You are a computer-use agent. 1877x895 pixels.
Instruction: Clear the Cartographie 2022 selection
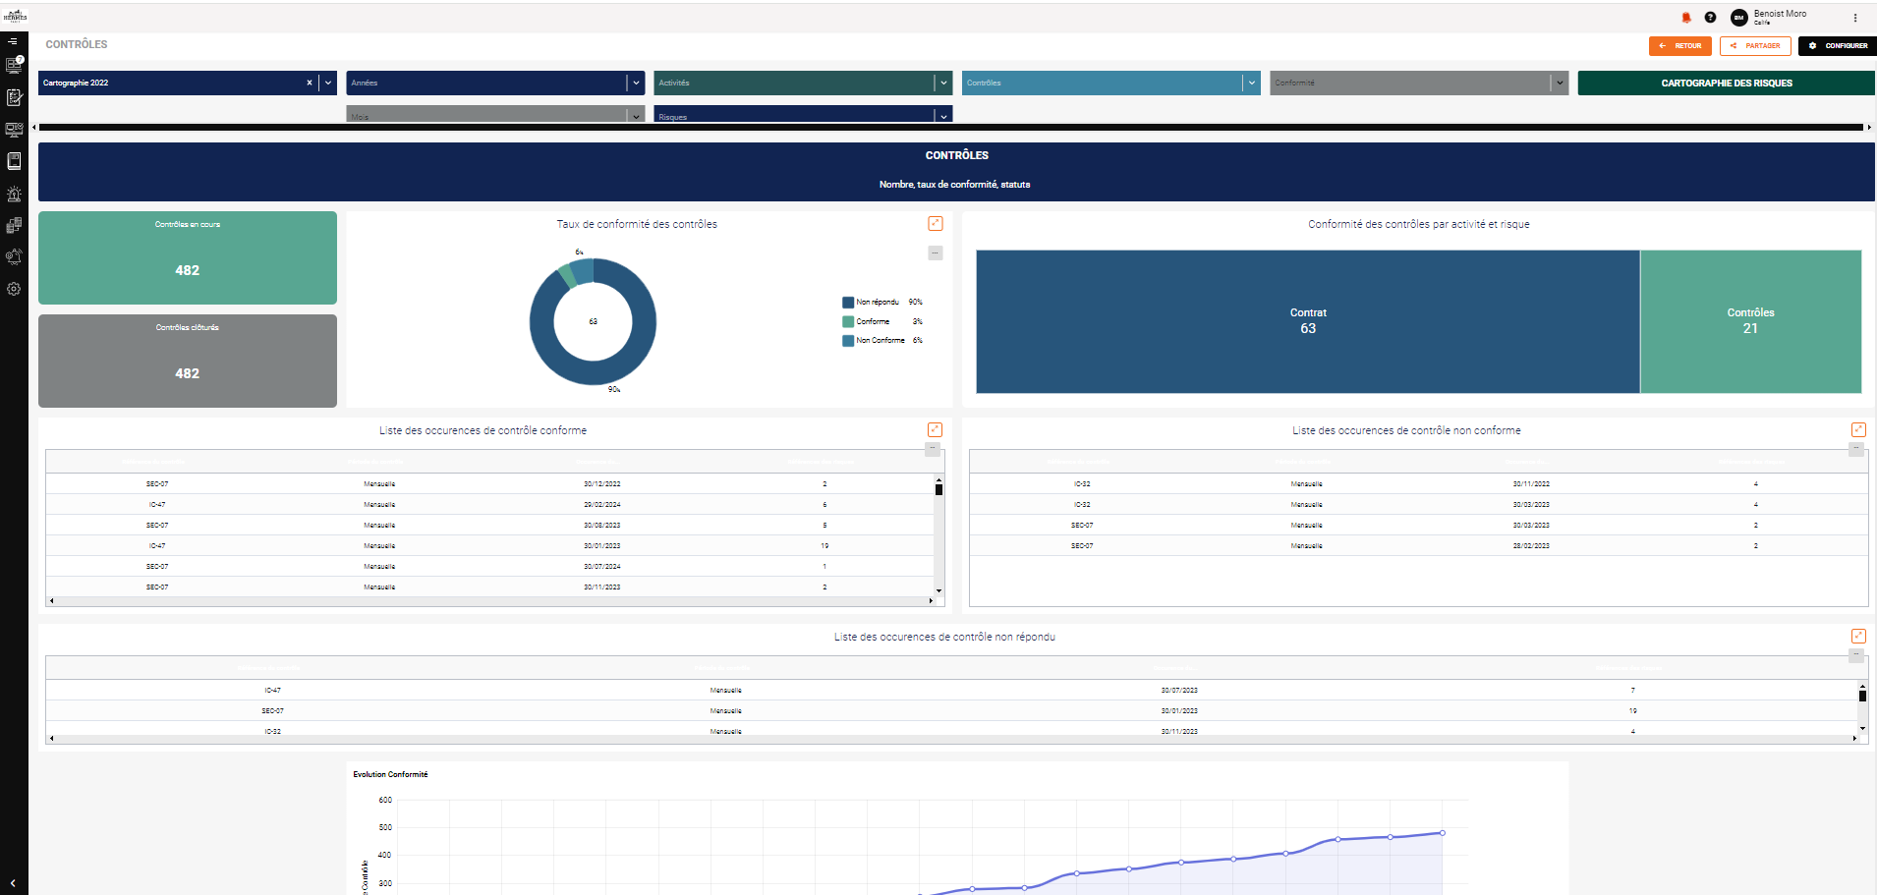tap(310, 83)
